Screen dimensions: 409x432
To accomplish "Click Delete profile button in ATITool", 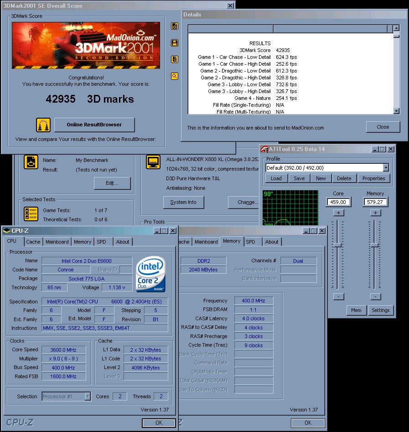I will 344,178.
